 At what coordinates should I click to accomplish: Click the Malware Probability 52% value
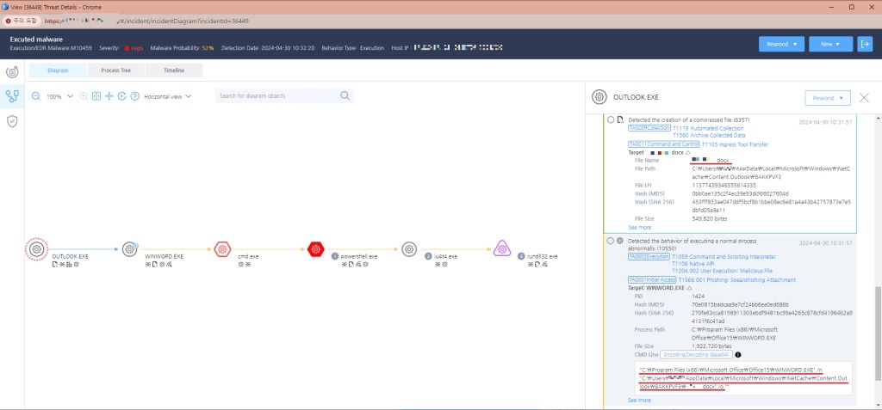(208, 48)
